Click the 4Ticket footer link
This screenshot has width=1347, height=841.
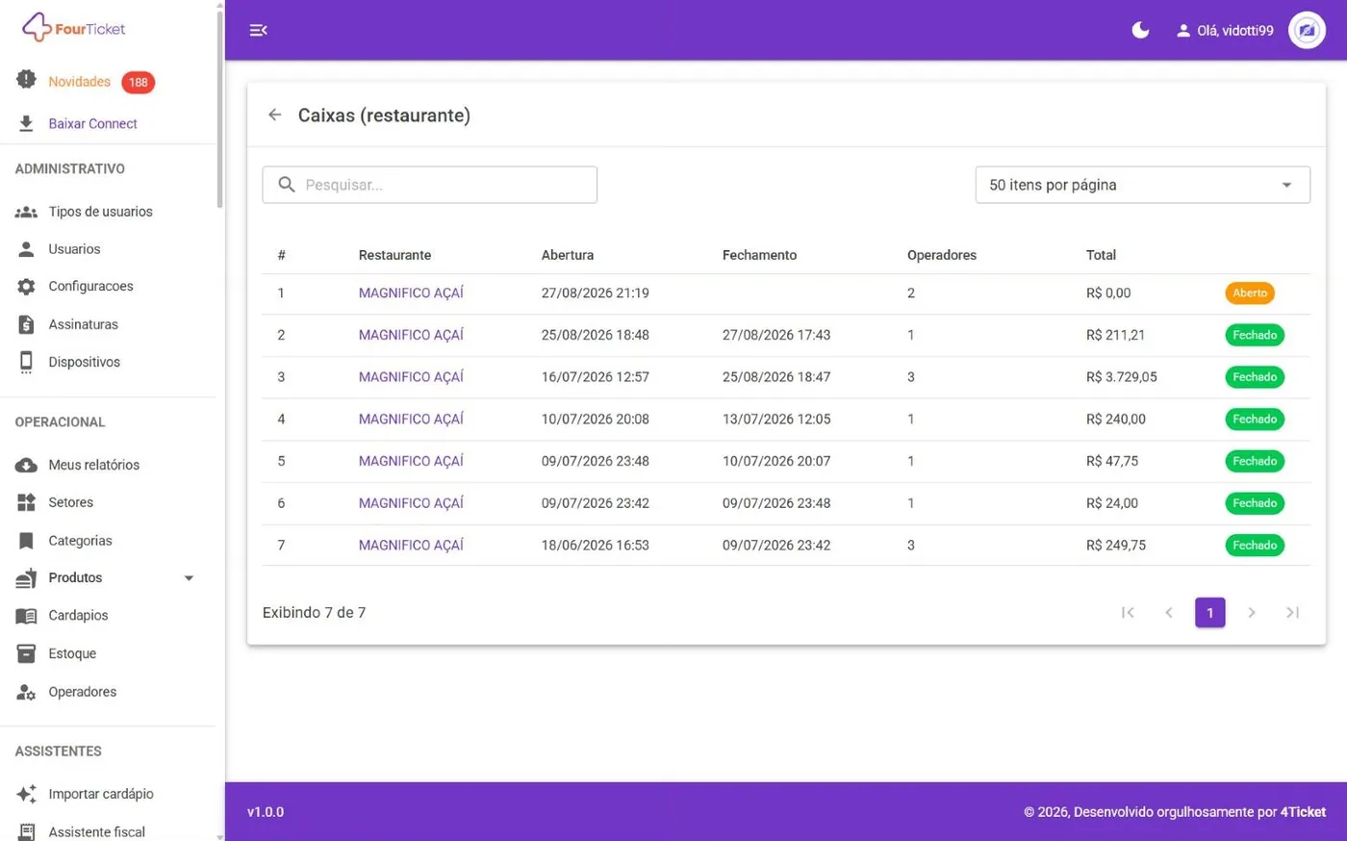pos(1303,812)
